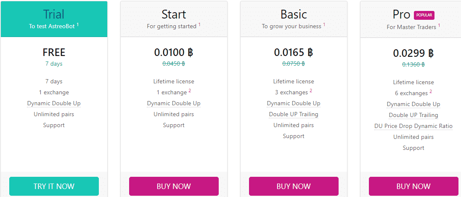Click footnote 1 next to To test AstreoBot
Viewport: 461px width, 197px height.
point(78,25)
